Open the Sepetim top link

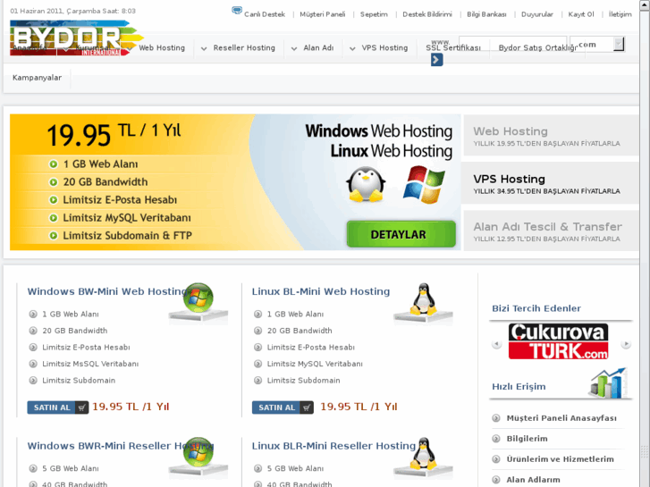tap(374, 14)
